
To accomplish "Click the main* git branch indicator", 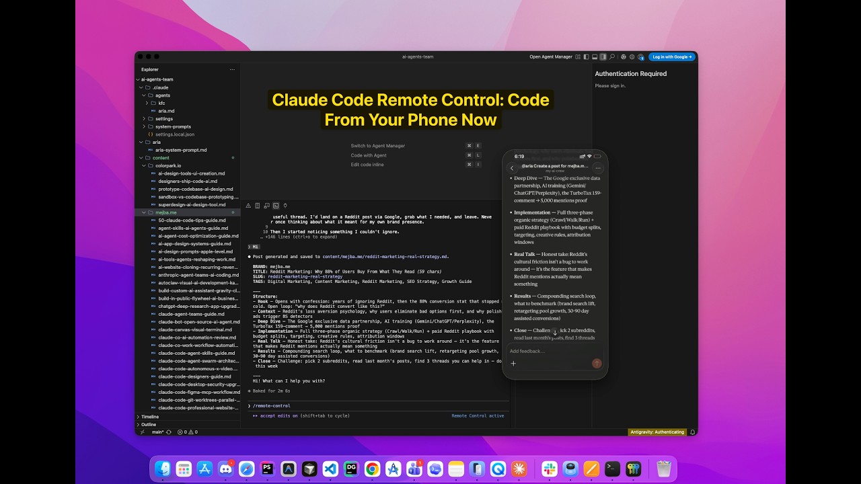I will pyautogui.click(x=157, y=432).
